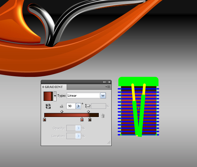Click the panel resize grip corner
The height and width of the screenshot is (167, 197).
[x=109, y=142]
